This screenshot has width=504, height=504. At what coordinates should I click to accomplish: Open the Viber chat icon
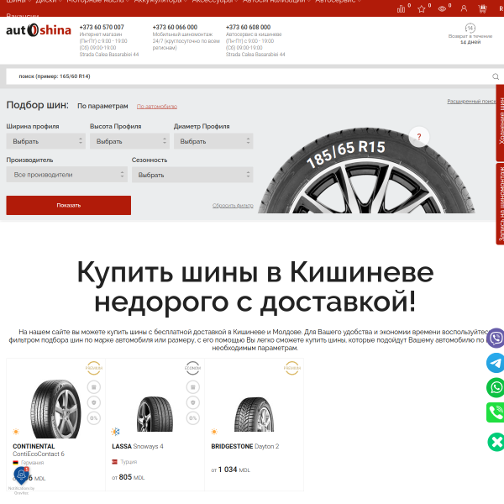[x=496, y=338]
